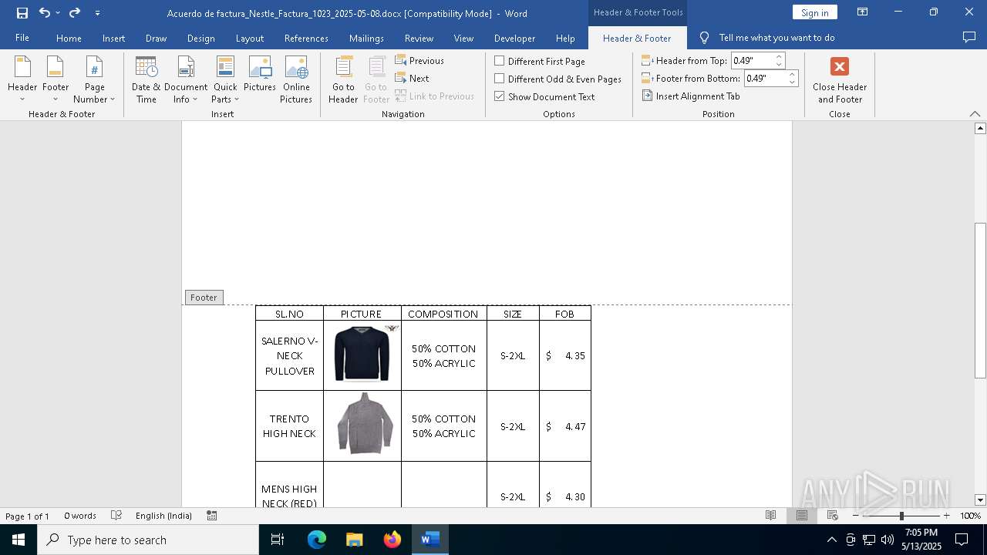Viewport: 987px width, 555px height.
Task: Open File Explorer from the taskbar
Action: coord(355,540)
